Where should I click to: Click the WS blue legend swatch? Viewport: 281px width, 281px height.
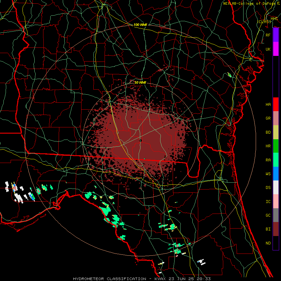[276, 174]
